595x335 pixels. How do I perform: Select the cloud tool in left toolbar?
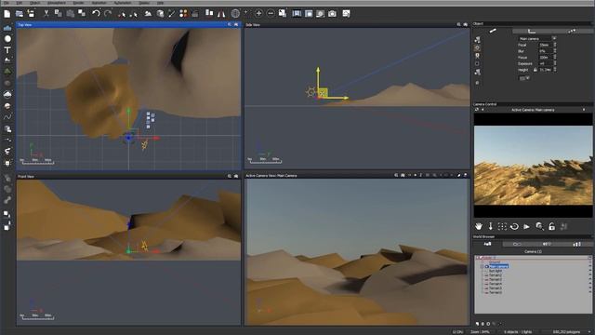pyautogui.click(x=7, y=94)
